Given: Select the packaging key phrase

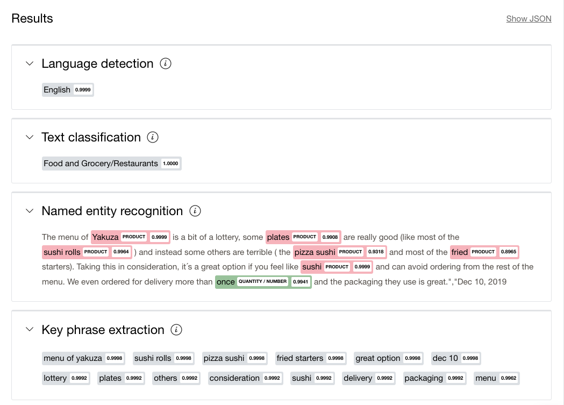Looking at the screenshot, I should pos(434,379).
